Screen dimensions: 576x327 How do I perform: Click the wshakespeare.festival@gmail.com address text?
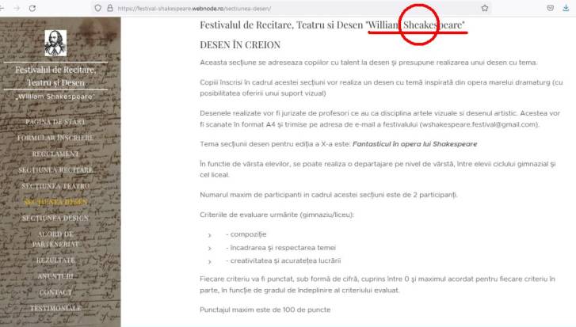click(x=479, y=124)
